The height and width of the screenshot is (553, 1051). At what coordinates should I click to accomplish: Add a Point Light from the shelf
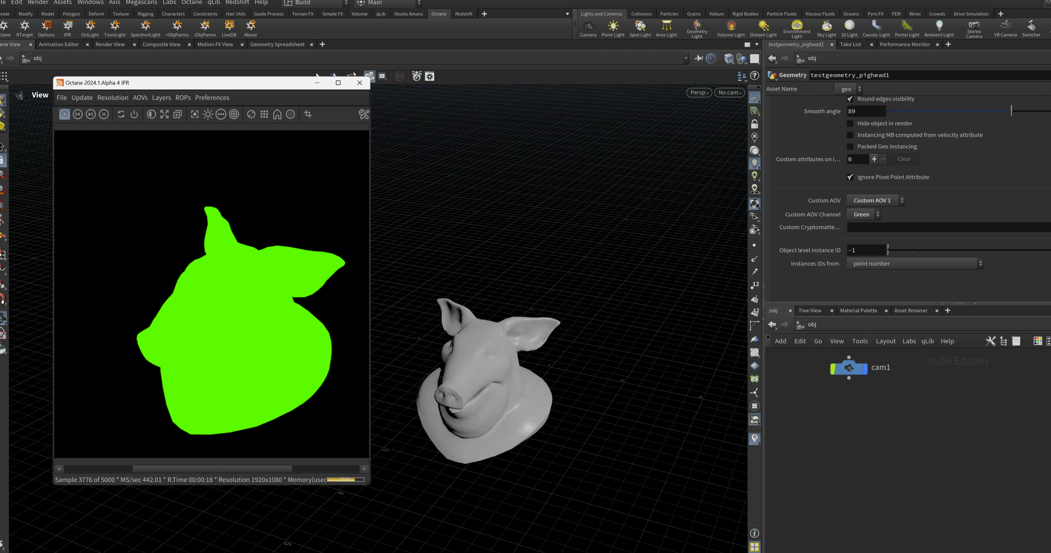tap(612, 28)
